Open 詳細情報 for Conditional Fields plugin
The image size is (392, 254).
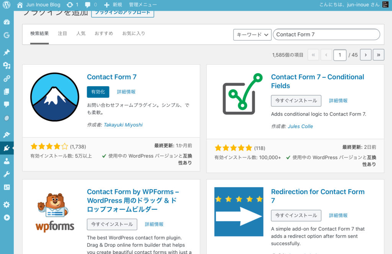click(x=338, y=101)
